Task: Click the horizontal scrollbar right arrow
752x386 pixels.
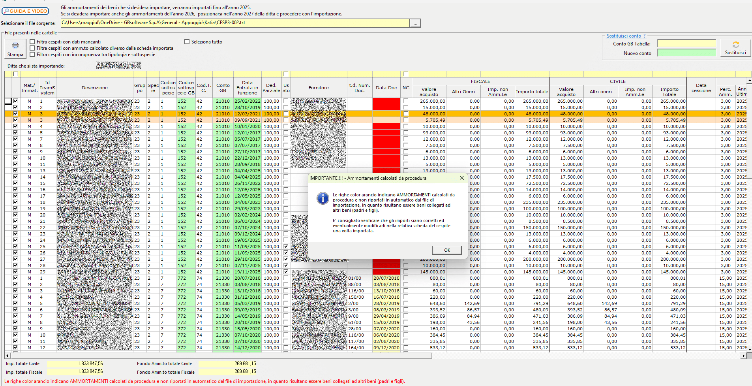Action: 744,356
